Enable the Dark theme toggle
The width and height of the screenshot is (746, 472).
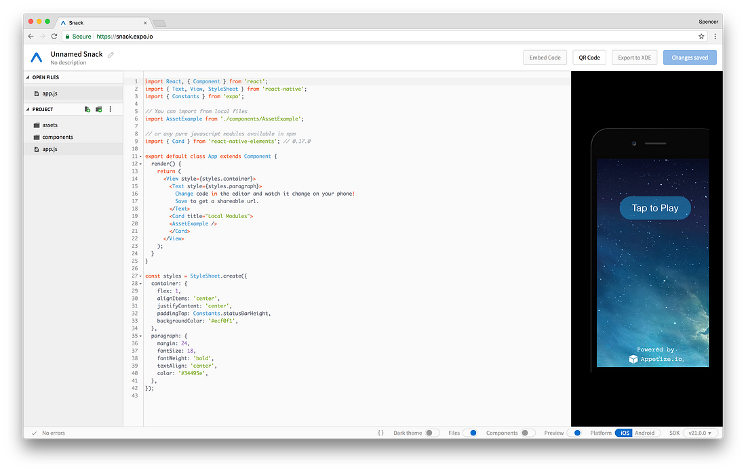(433, 432)
